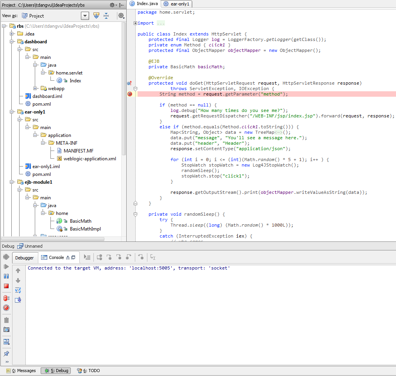Click the Stop debug session red square
Image resolution: width=396 pixels, height=376 pixels.
(6, 286)
